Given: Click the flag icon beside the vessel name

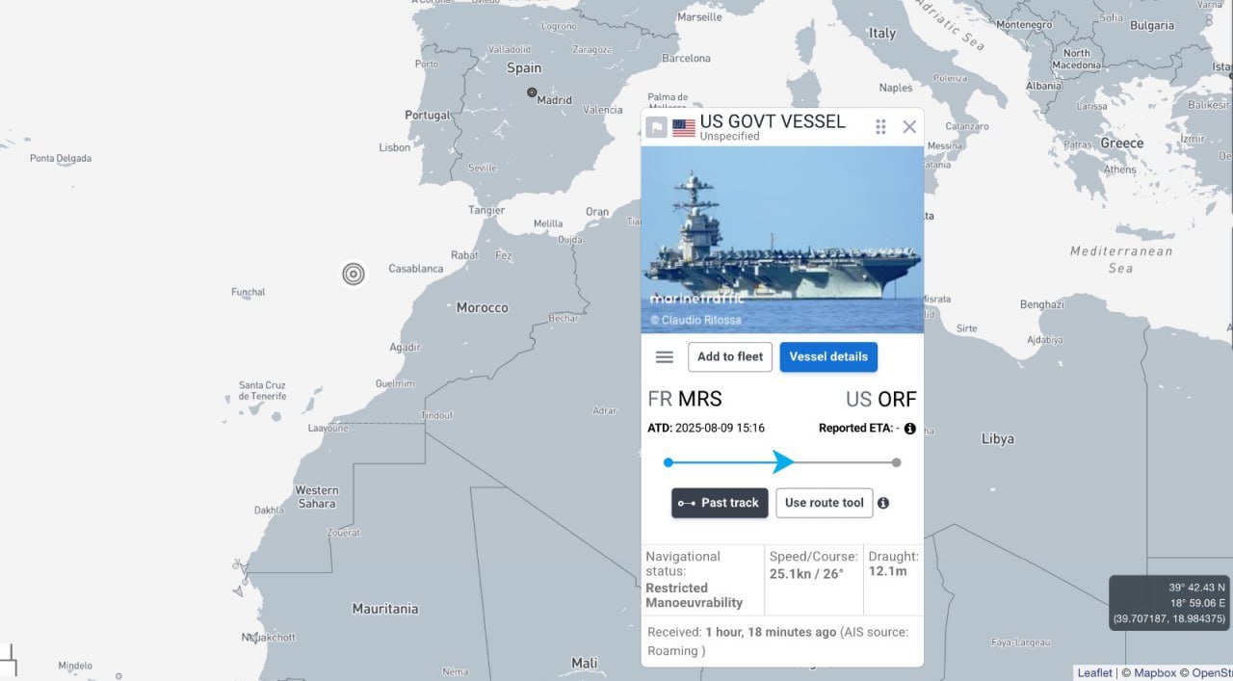Looking at the screenshot, I should (x=656, y=127).
